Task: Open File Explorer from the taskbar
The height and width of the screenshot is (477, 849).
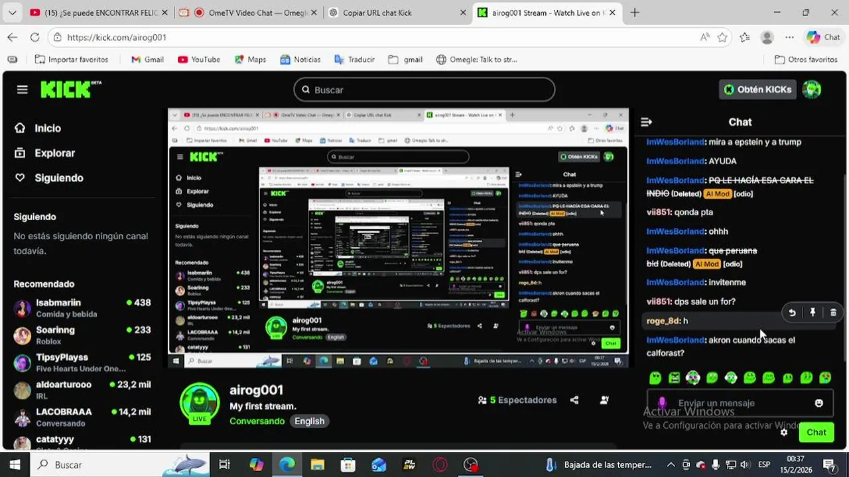Action: (317, 464)
